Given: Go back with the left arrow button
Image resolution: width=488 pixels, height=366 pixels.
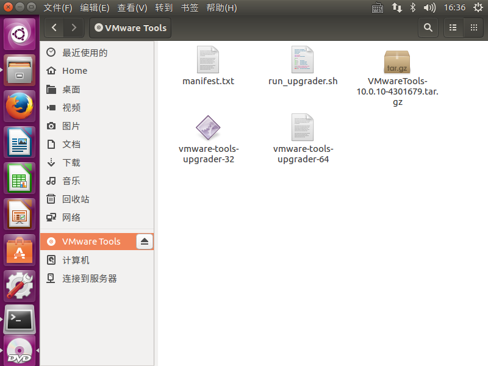Looking at the screenshot, I should coord(54,27).
